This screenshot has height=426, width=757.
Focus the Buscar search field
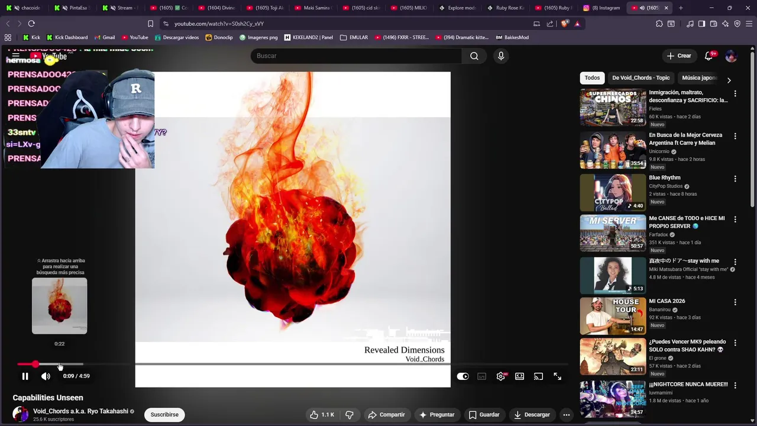coord(356,56)
